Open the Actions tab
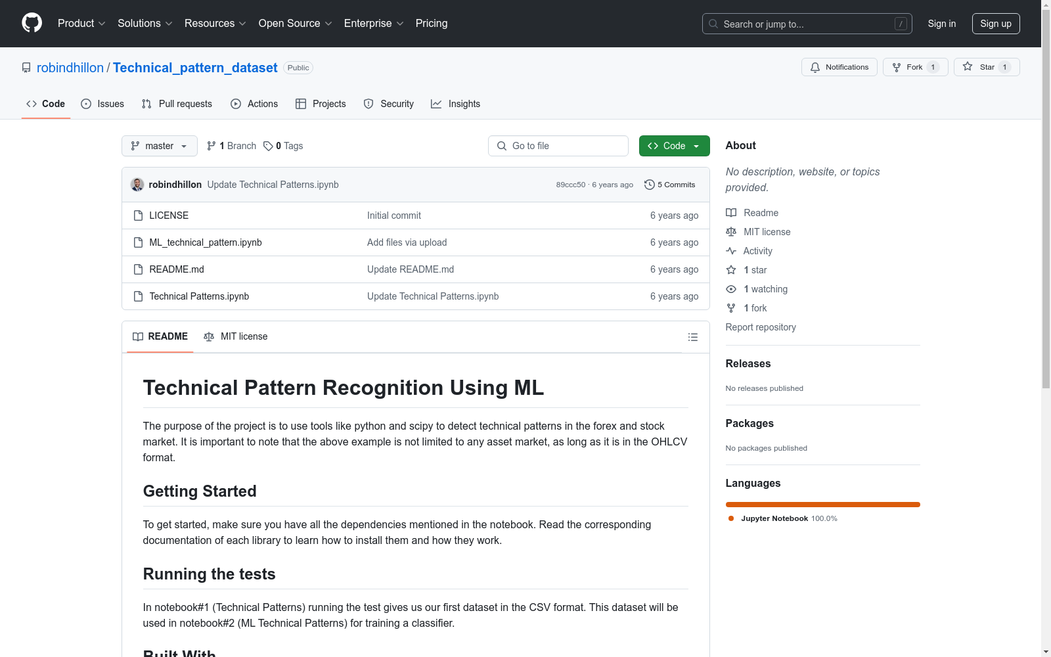Image resolution: width=1051 pixels, height=657 pixels. (x=254, y=104)
